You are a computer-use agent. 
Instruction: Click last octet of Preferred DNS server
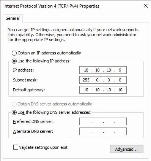(120, 121)
